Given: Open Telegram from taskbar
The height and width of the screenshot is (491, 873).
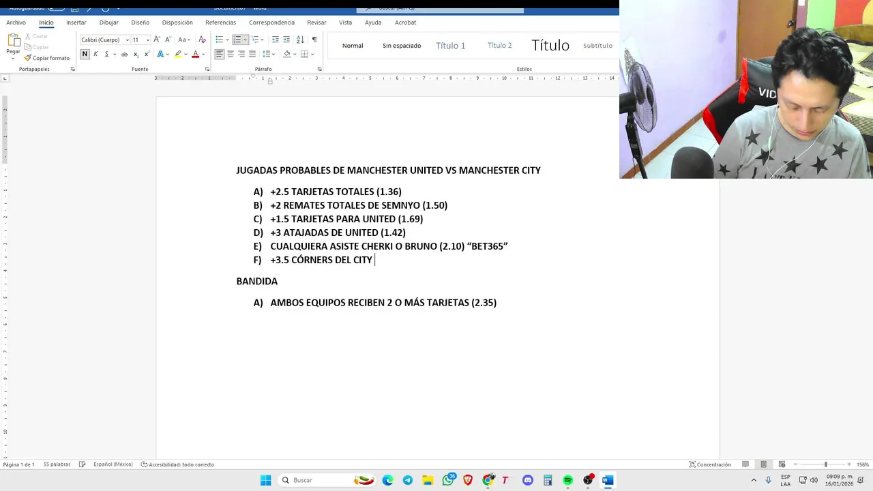Looking at the screenshot, I should [408, 480].
